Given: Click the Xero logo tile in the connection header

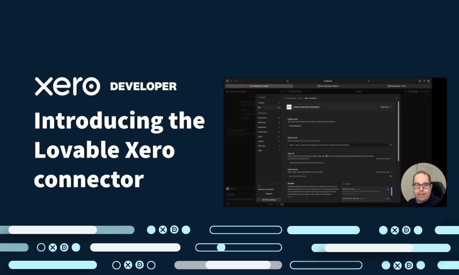Looking at the screenshot, I should (289, 107).
